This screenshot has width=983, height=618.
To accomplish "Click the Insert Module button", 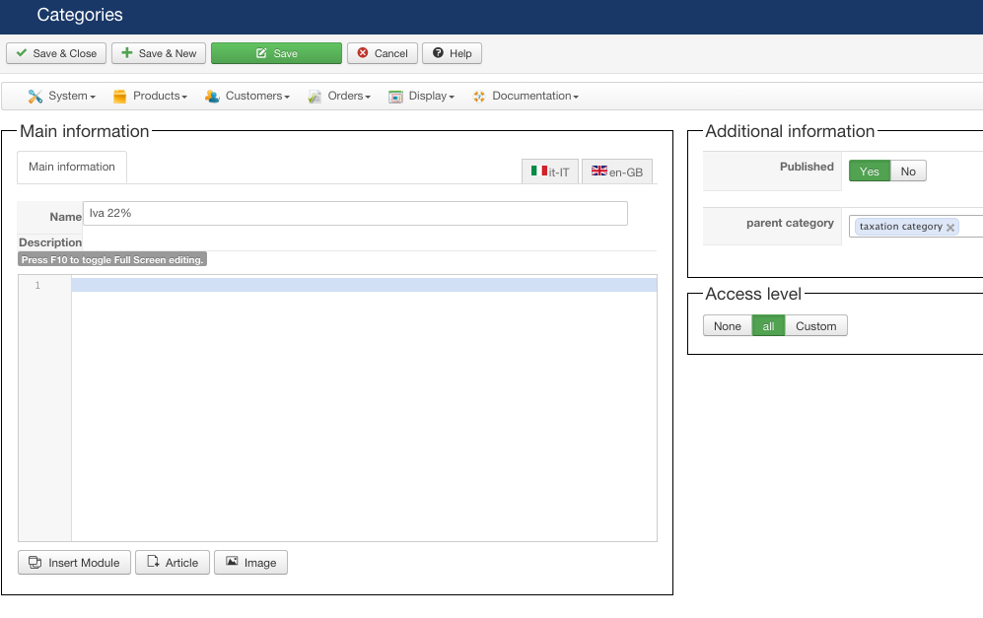I will (74, 562).
